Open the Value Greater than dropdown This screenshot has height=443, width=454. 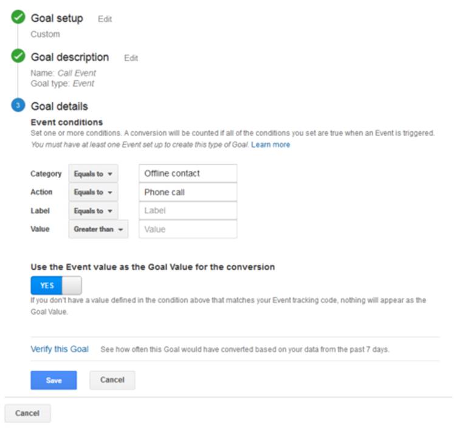click(98, 229)
